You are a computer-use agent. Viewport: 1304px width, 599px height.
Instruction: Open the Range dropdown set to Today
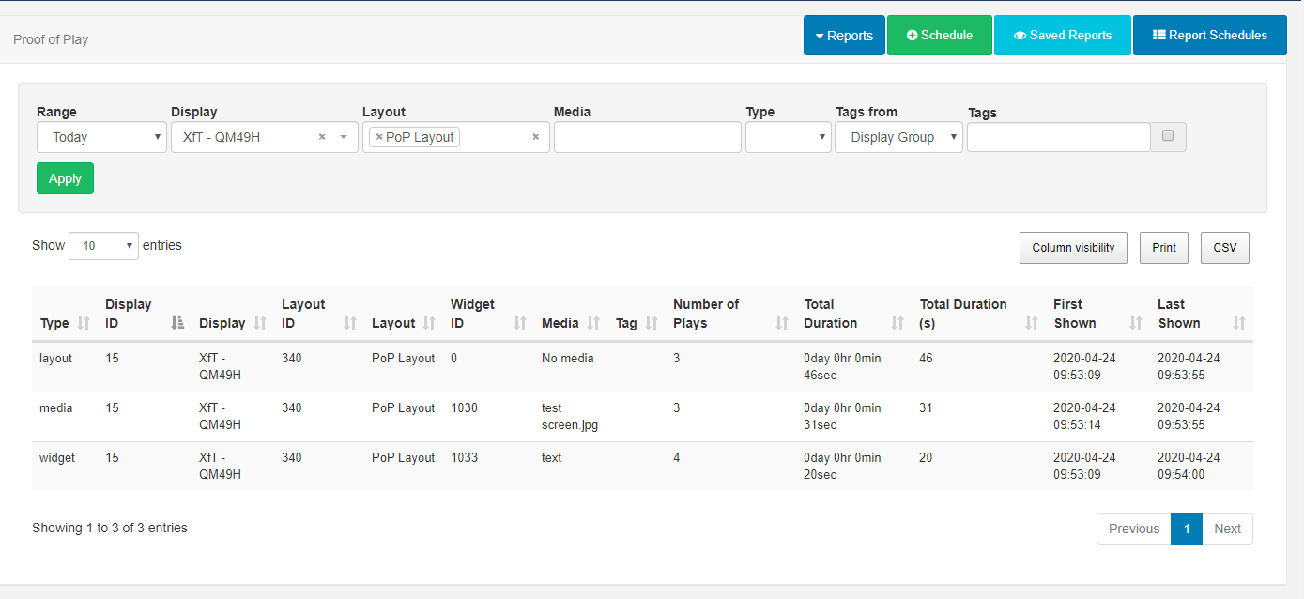click(x=102, y=137)
